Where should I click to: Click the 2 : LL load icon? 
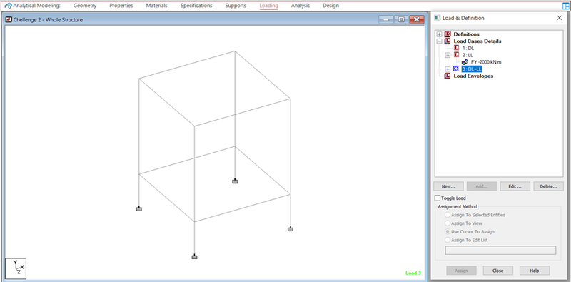click(x=456, y=55)
